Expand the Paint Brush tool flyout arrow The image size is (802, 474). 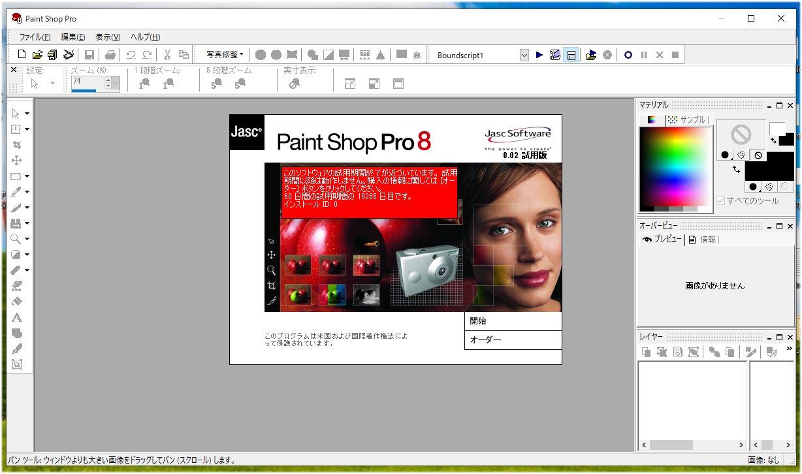click(27, 208)
